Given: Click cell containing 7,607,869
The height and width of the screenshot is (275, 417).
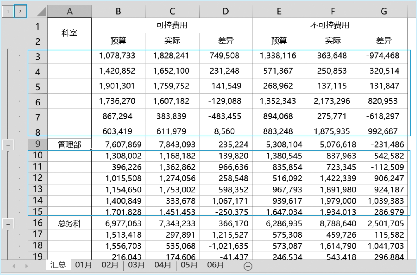Looking at the screenshot, I should pyautogui.click(x=123, y=145).
